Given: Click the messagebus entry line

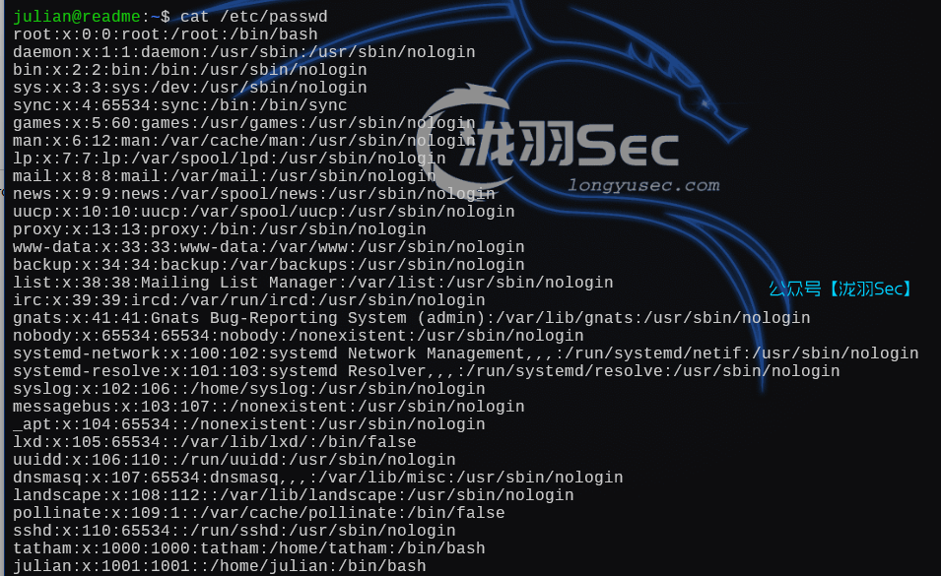Looking at the screenshot, I should tap(269, 407).
